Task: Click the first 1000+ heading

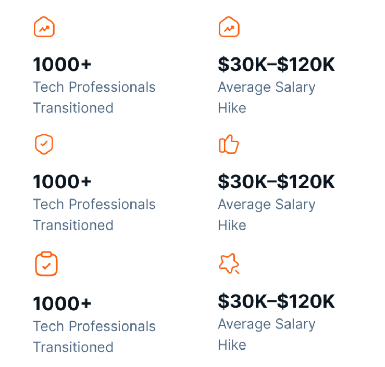Action: coord(62,64)
